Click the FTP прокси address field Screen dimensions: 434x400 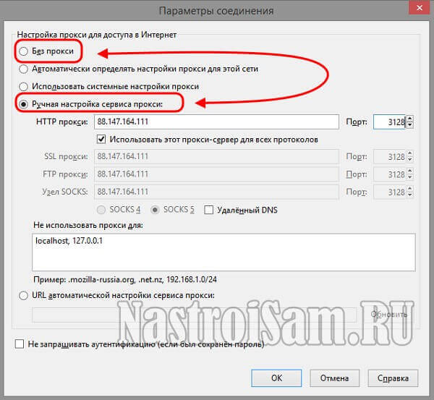pyautogui.click(x=216, y=174)
